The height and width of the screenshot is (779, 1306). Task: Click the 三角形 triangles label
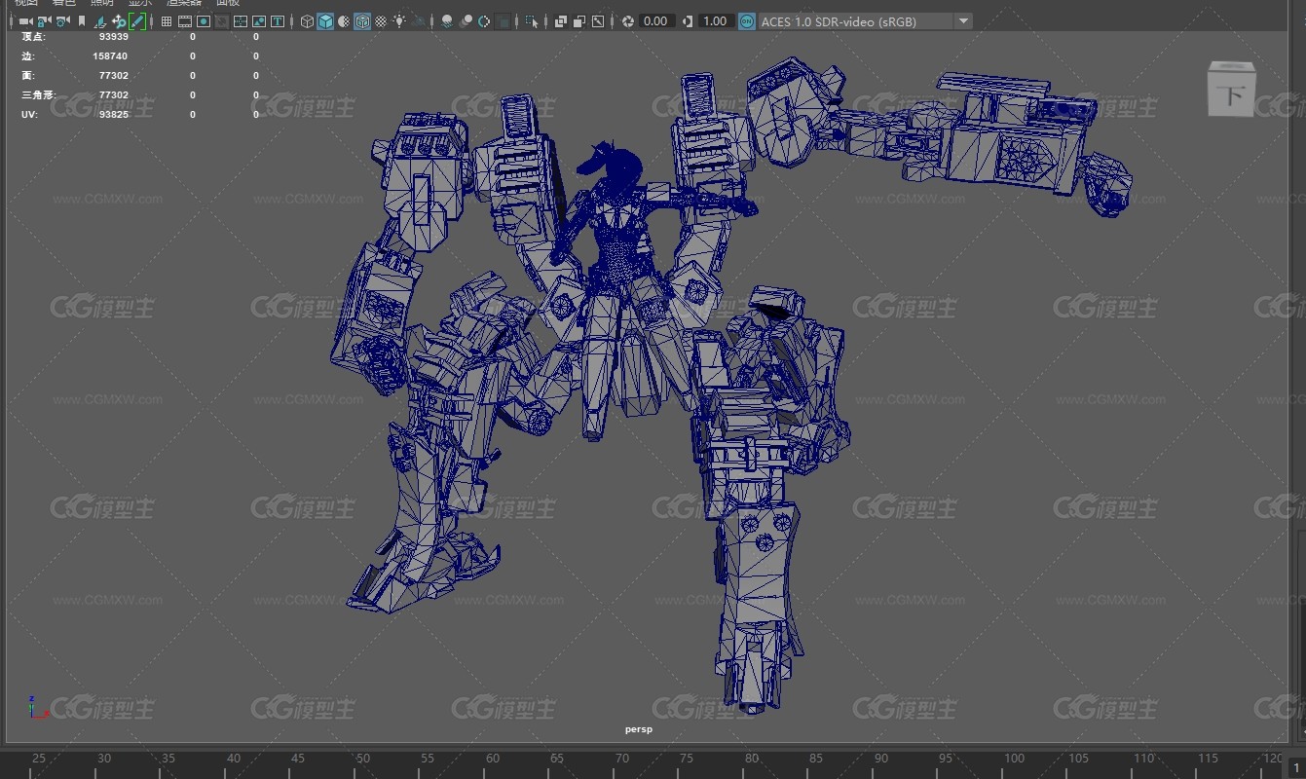click(39, 94)
